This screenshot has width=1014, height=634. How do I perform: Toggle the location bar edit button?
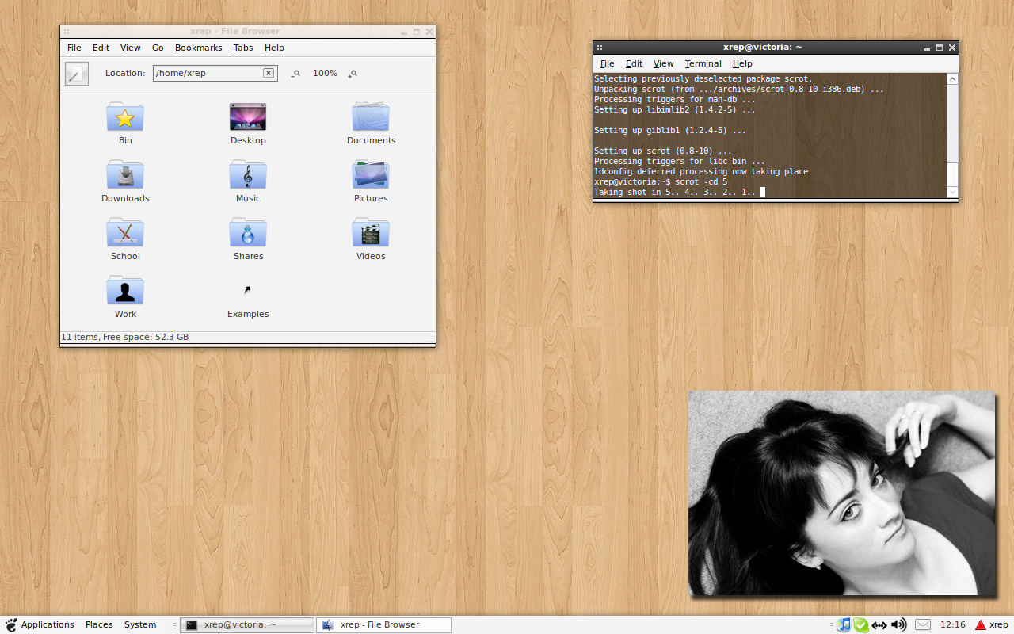pyautogui.click(x=77, y=73)
